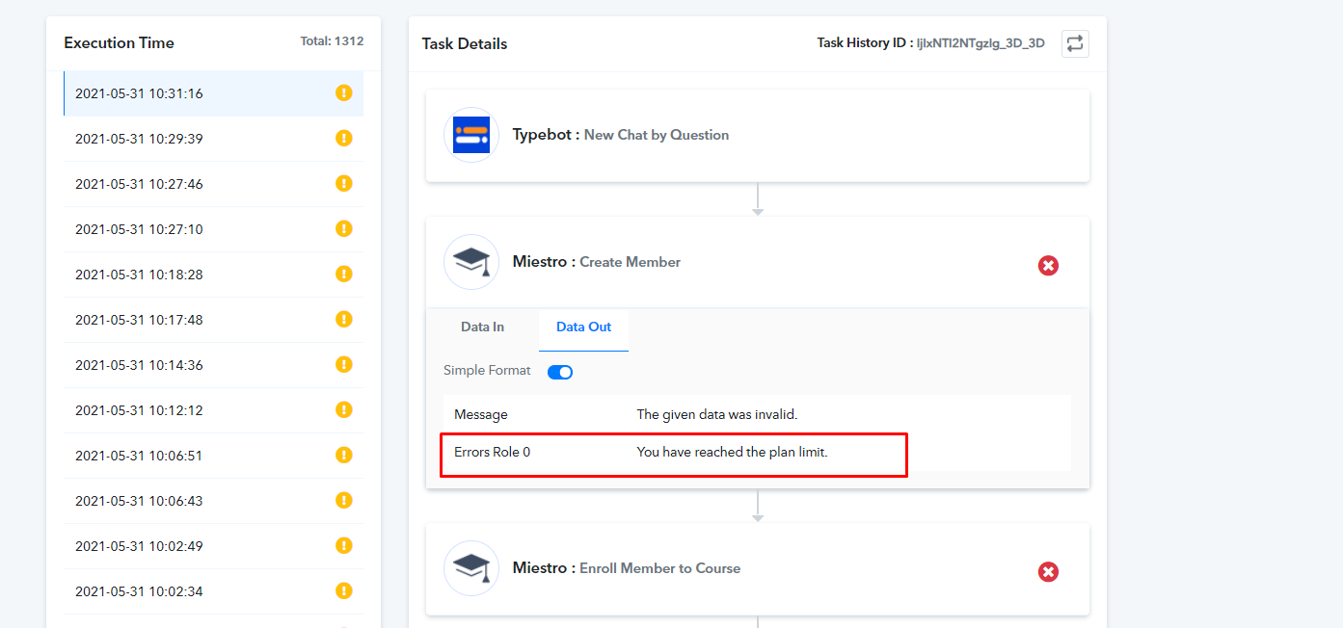Click the Miestro Enroll Member graduation cap icon
The width and height of the screenshot is (1343, 628).
point(471,568)
